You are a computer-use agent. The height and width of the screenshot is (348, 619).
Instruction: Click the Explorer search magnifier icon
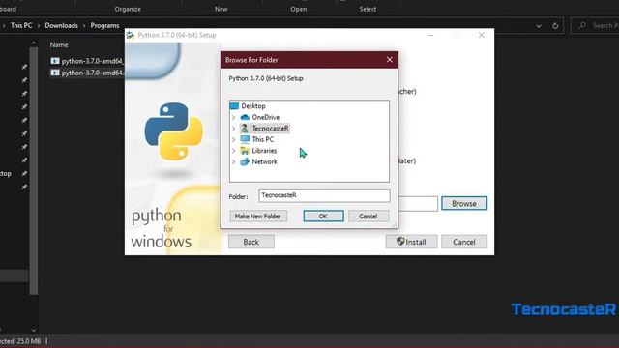[582, 26]
